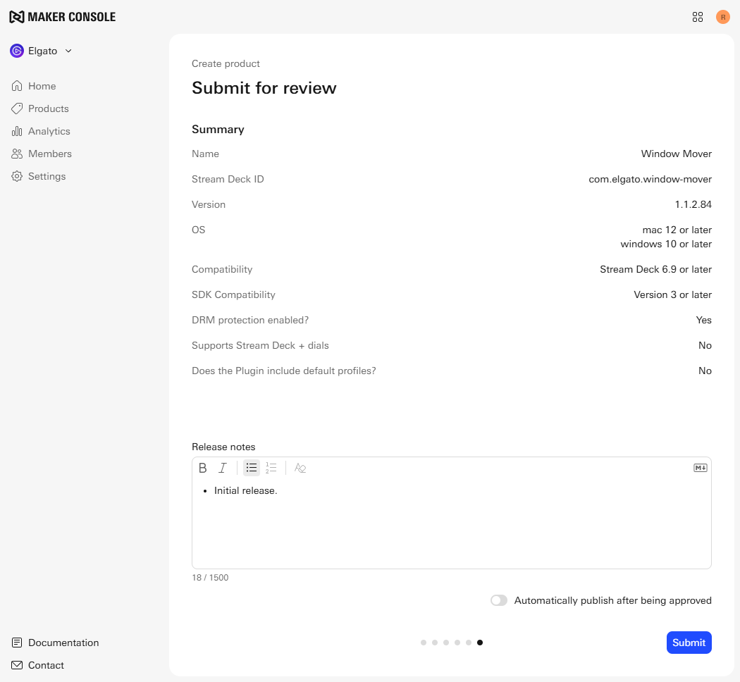Click the clear formatting icon
This screenshot has width=740, height=682.
click(x=300, y=468)
